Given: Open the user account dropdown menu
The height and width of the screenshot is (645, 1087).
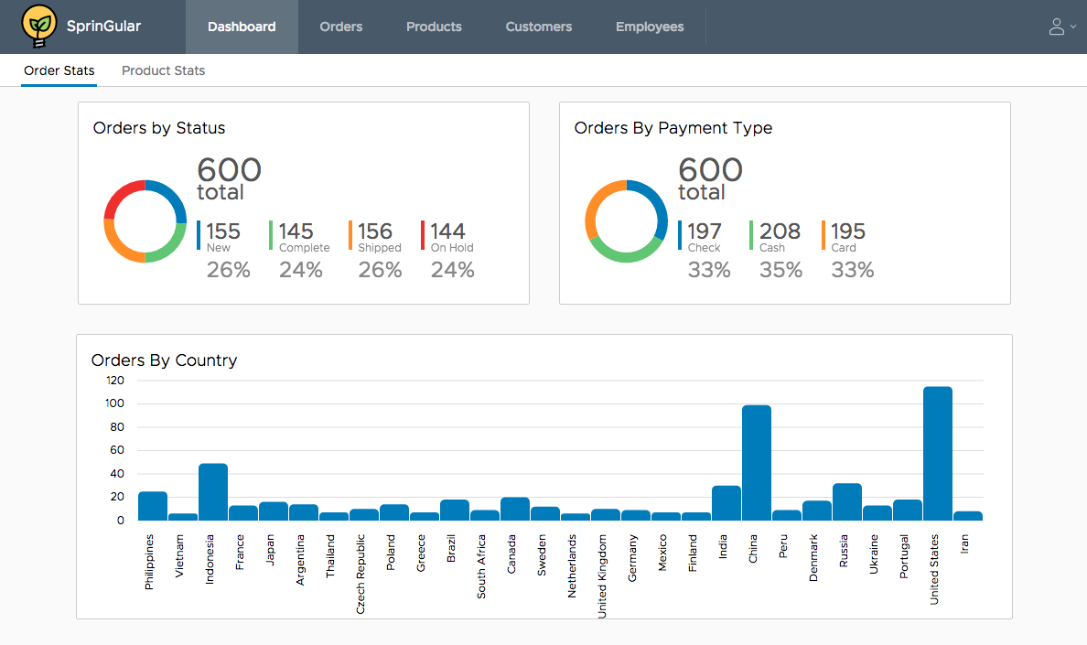Looking at the screenshot, I should pyautogui.click(x=1061, y=27).
